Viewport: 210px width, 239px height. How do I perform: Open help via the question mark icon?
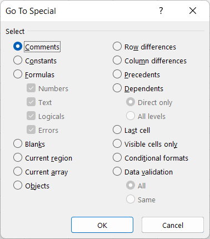(161, 11)
